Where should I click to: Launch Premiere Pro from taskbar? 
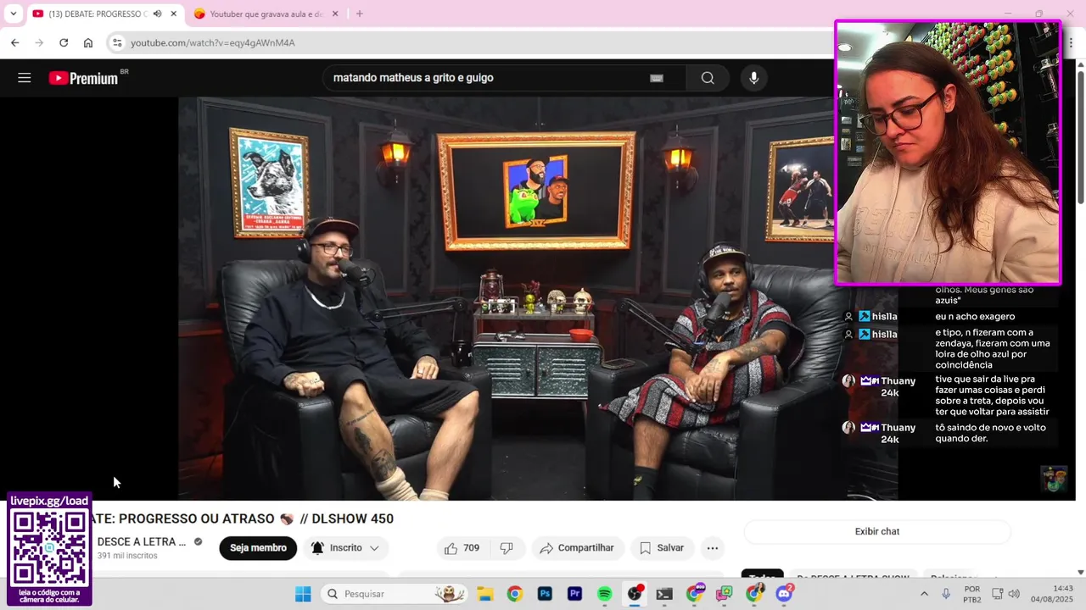(x=574, y=594)
